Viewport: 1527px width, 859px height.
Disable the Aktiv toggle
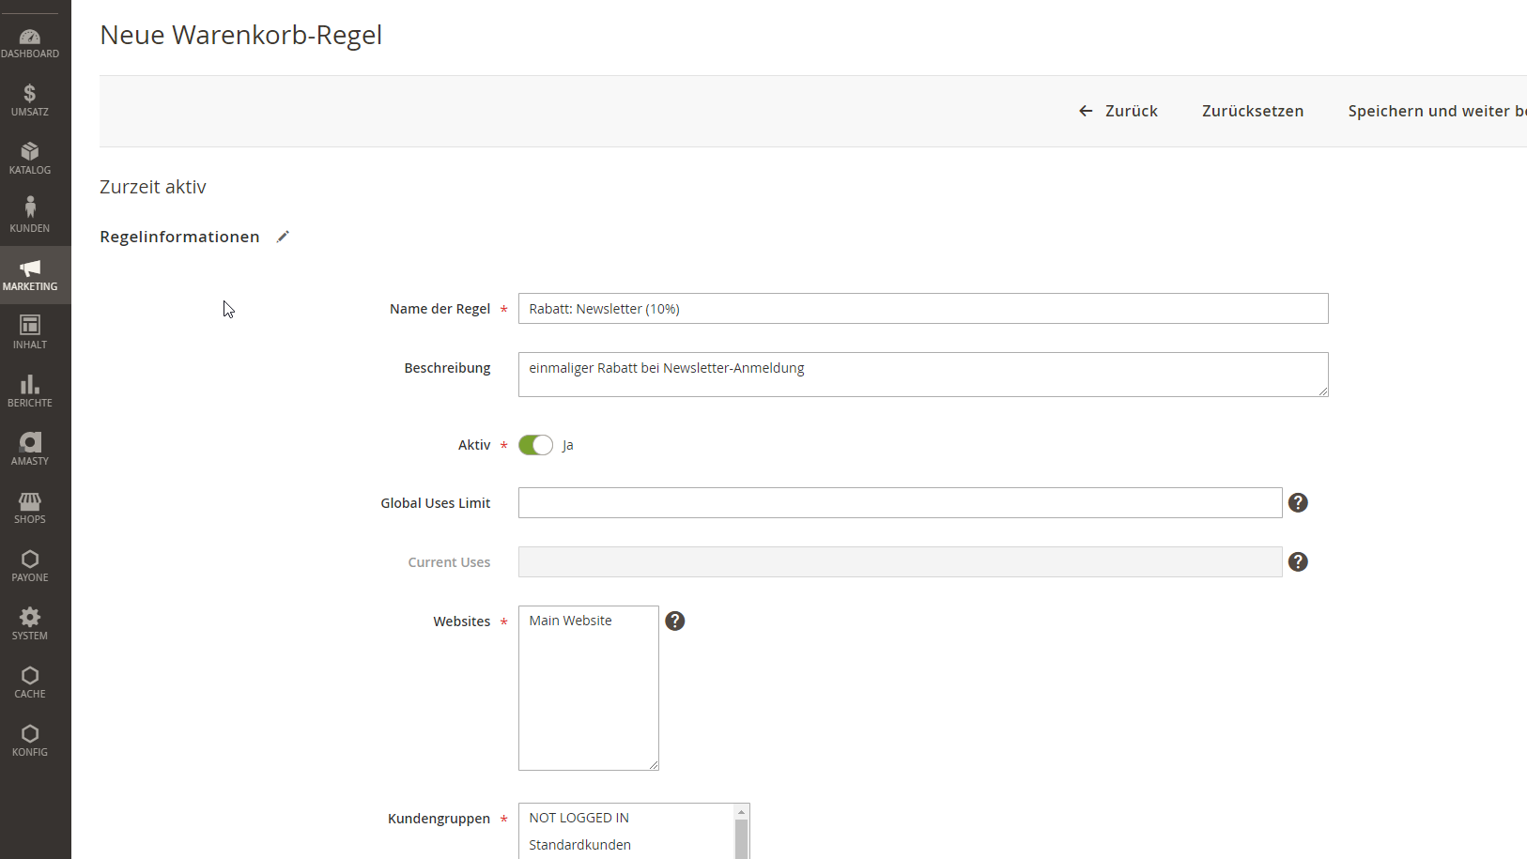(x=535, y=444)
